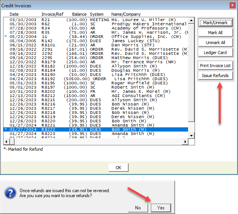Select the Office Supplies, Inc. invoice row

tap(96, 36)
